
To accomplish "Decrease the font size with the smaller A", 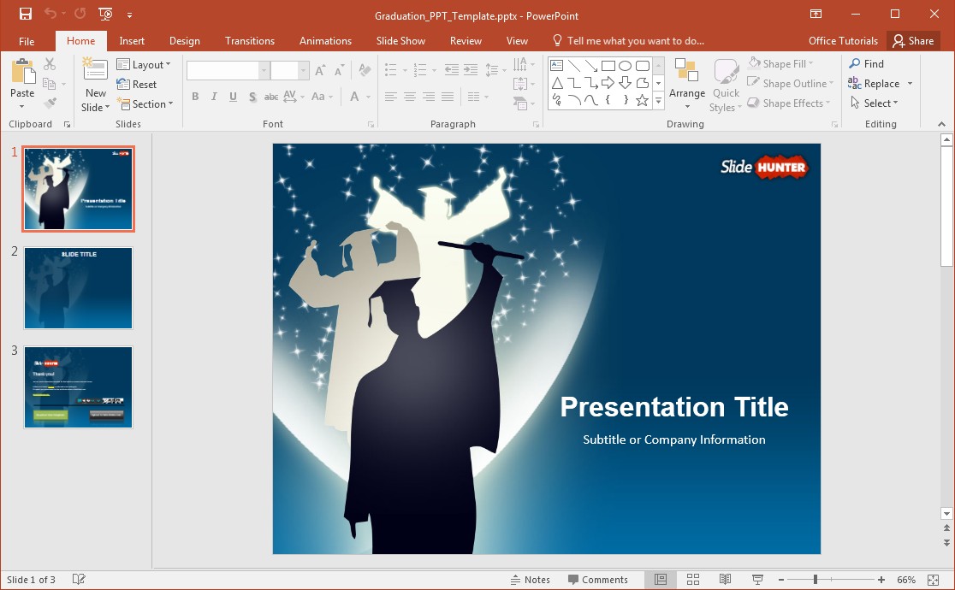I will 339,71.
